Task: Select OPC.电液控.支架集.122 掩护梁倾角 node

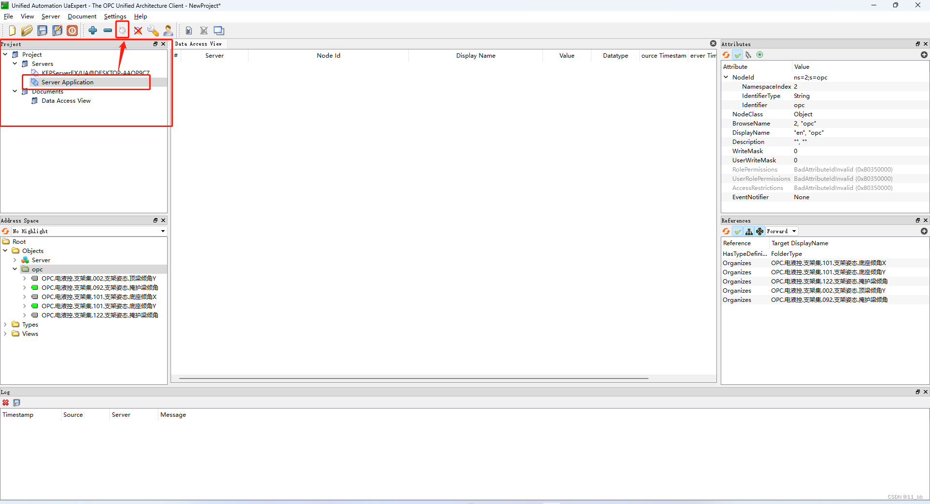Action: (100, 315)
